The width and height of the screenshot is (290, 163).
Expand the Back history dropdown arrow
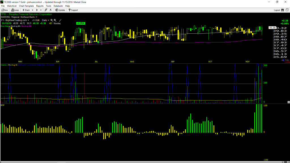pyautogui.click(x=33, y=10)
